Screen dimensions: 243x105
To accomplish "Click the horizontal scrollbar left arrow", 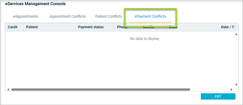I will pos(8,90).
